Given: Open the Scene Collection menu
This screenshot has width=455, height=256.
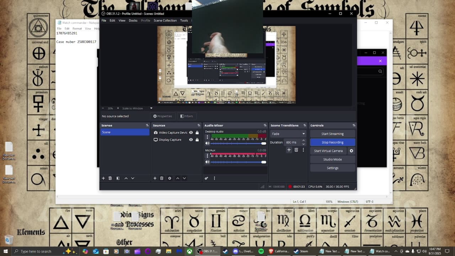Looking at the screenshot, I should [x=165, y=21].
